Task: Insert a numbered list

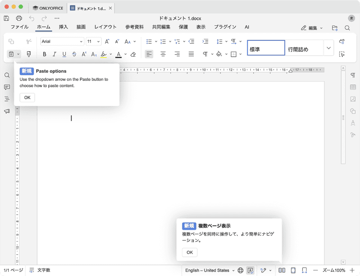Action: click(x=163, y=41)
